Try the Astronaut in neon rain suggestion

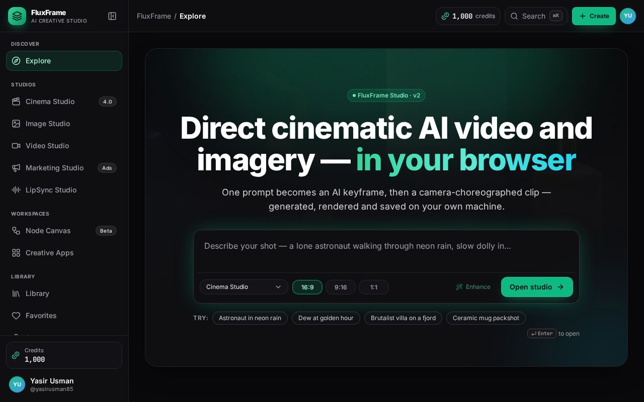(250, 318)
